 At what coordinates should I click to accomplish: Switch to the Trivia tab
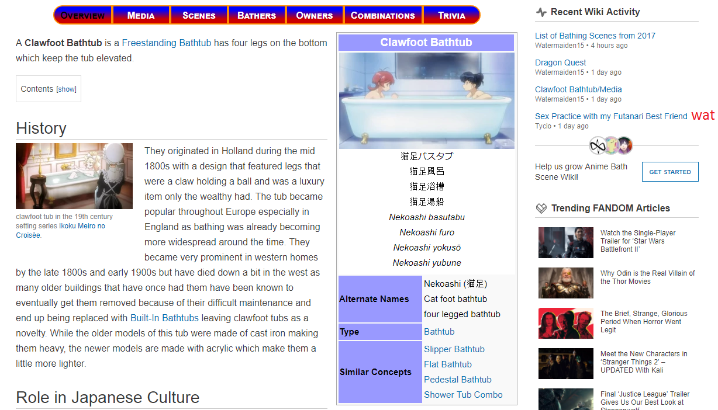pyautogui.click(x=451, y=15)
